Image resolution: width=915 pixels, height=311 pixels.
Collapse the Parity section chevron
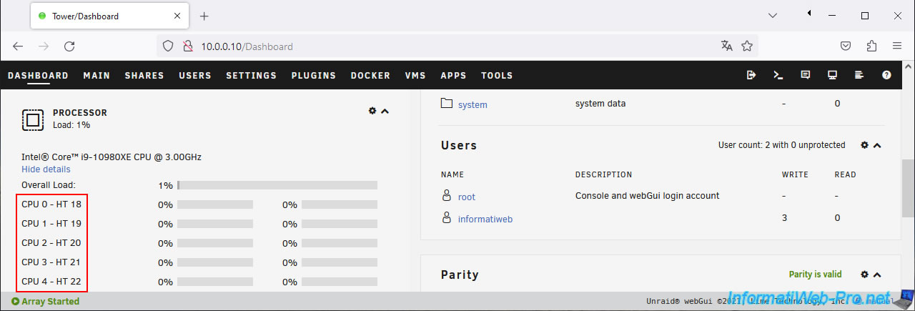pyautogui.click(x=877, y=275)
